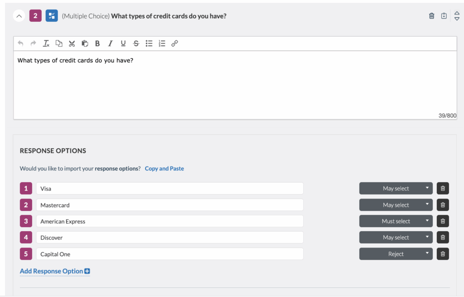Open the May select dropdown for Visa
The width and height of the screenshot is (464, 297).
pyautogui.click(x=396, y=188)
